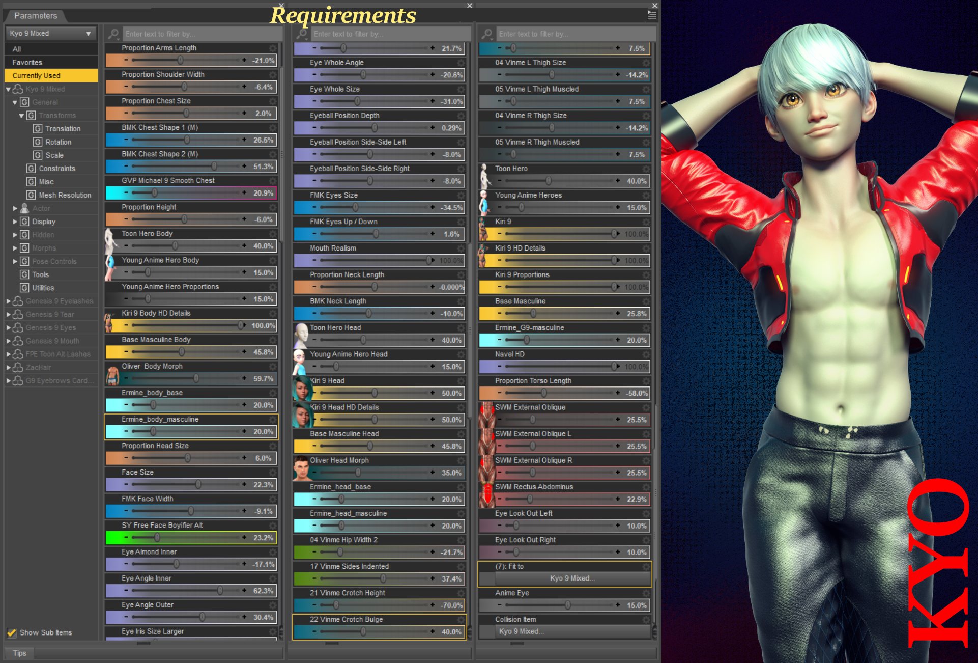Click plus button on Base Masculine slider
The width and height of the screenshot is (978, 663).
(x=618, y=314)
